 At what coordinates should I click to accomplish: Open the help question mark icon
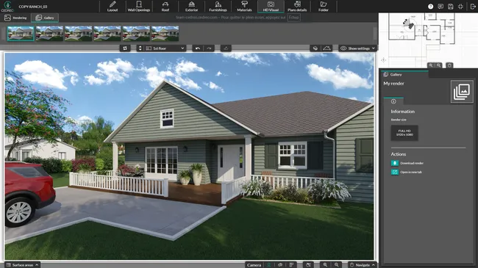430,7
